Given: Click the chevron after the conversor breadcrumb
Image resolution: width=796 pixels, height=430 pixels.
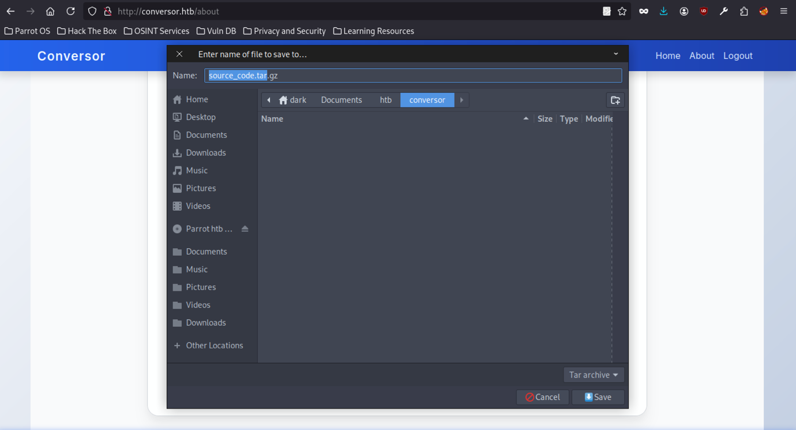Looking at the screenshot, I should [461, 100].
